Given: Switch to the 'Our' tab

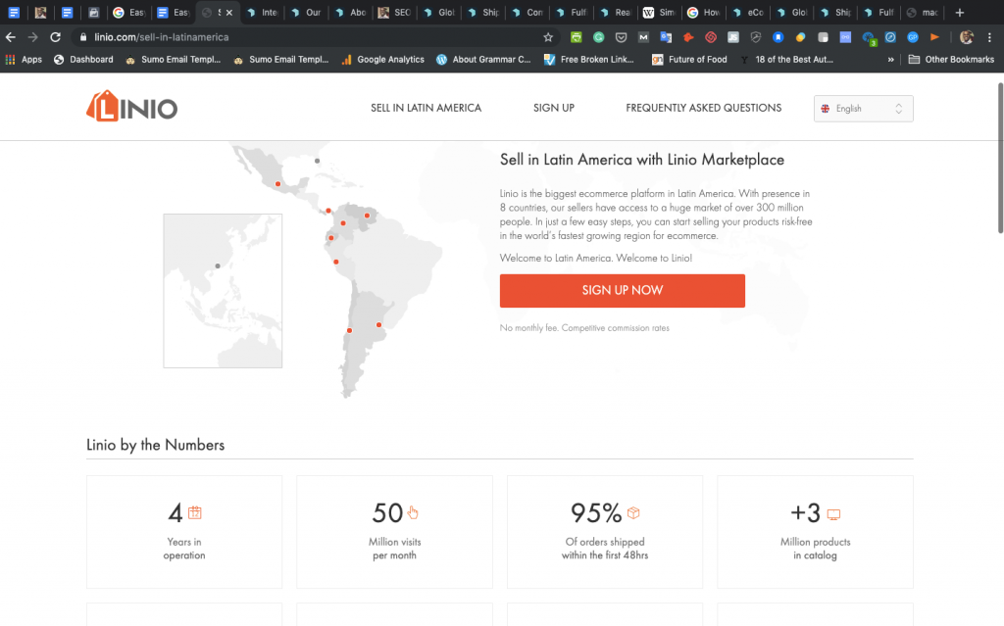Looking at the screenshot, I should 306,12.
